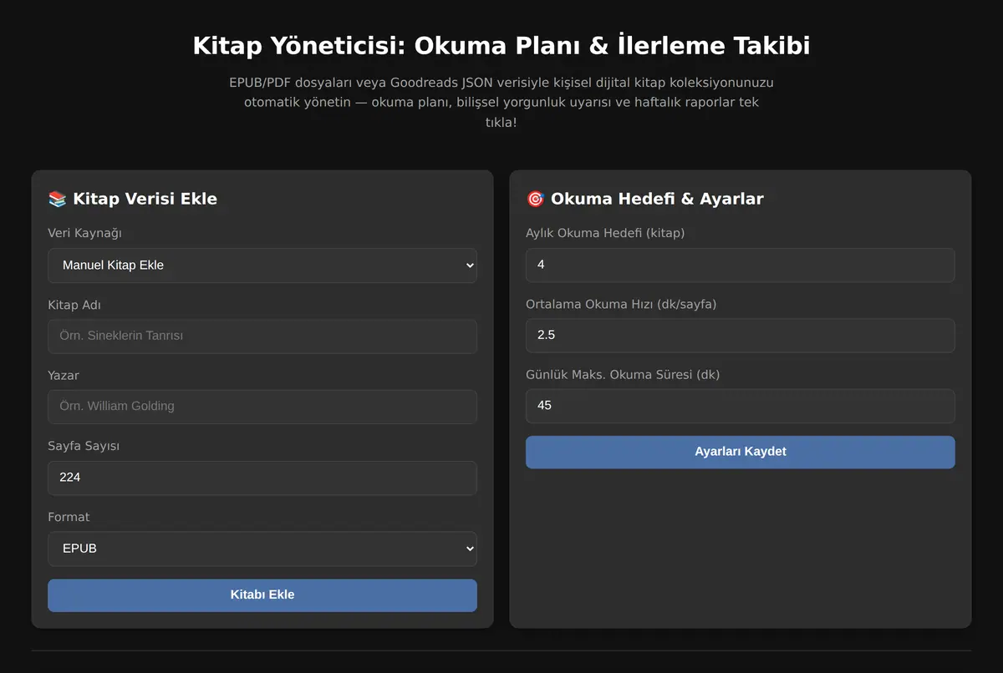Click the Sayfa Sayısı label

[84, 446]
